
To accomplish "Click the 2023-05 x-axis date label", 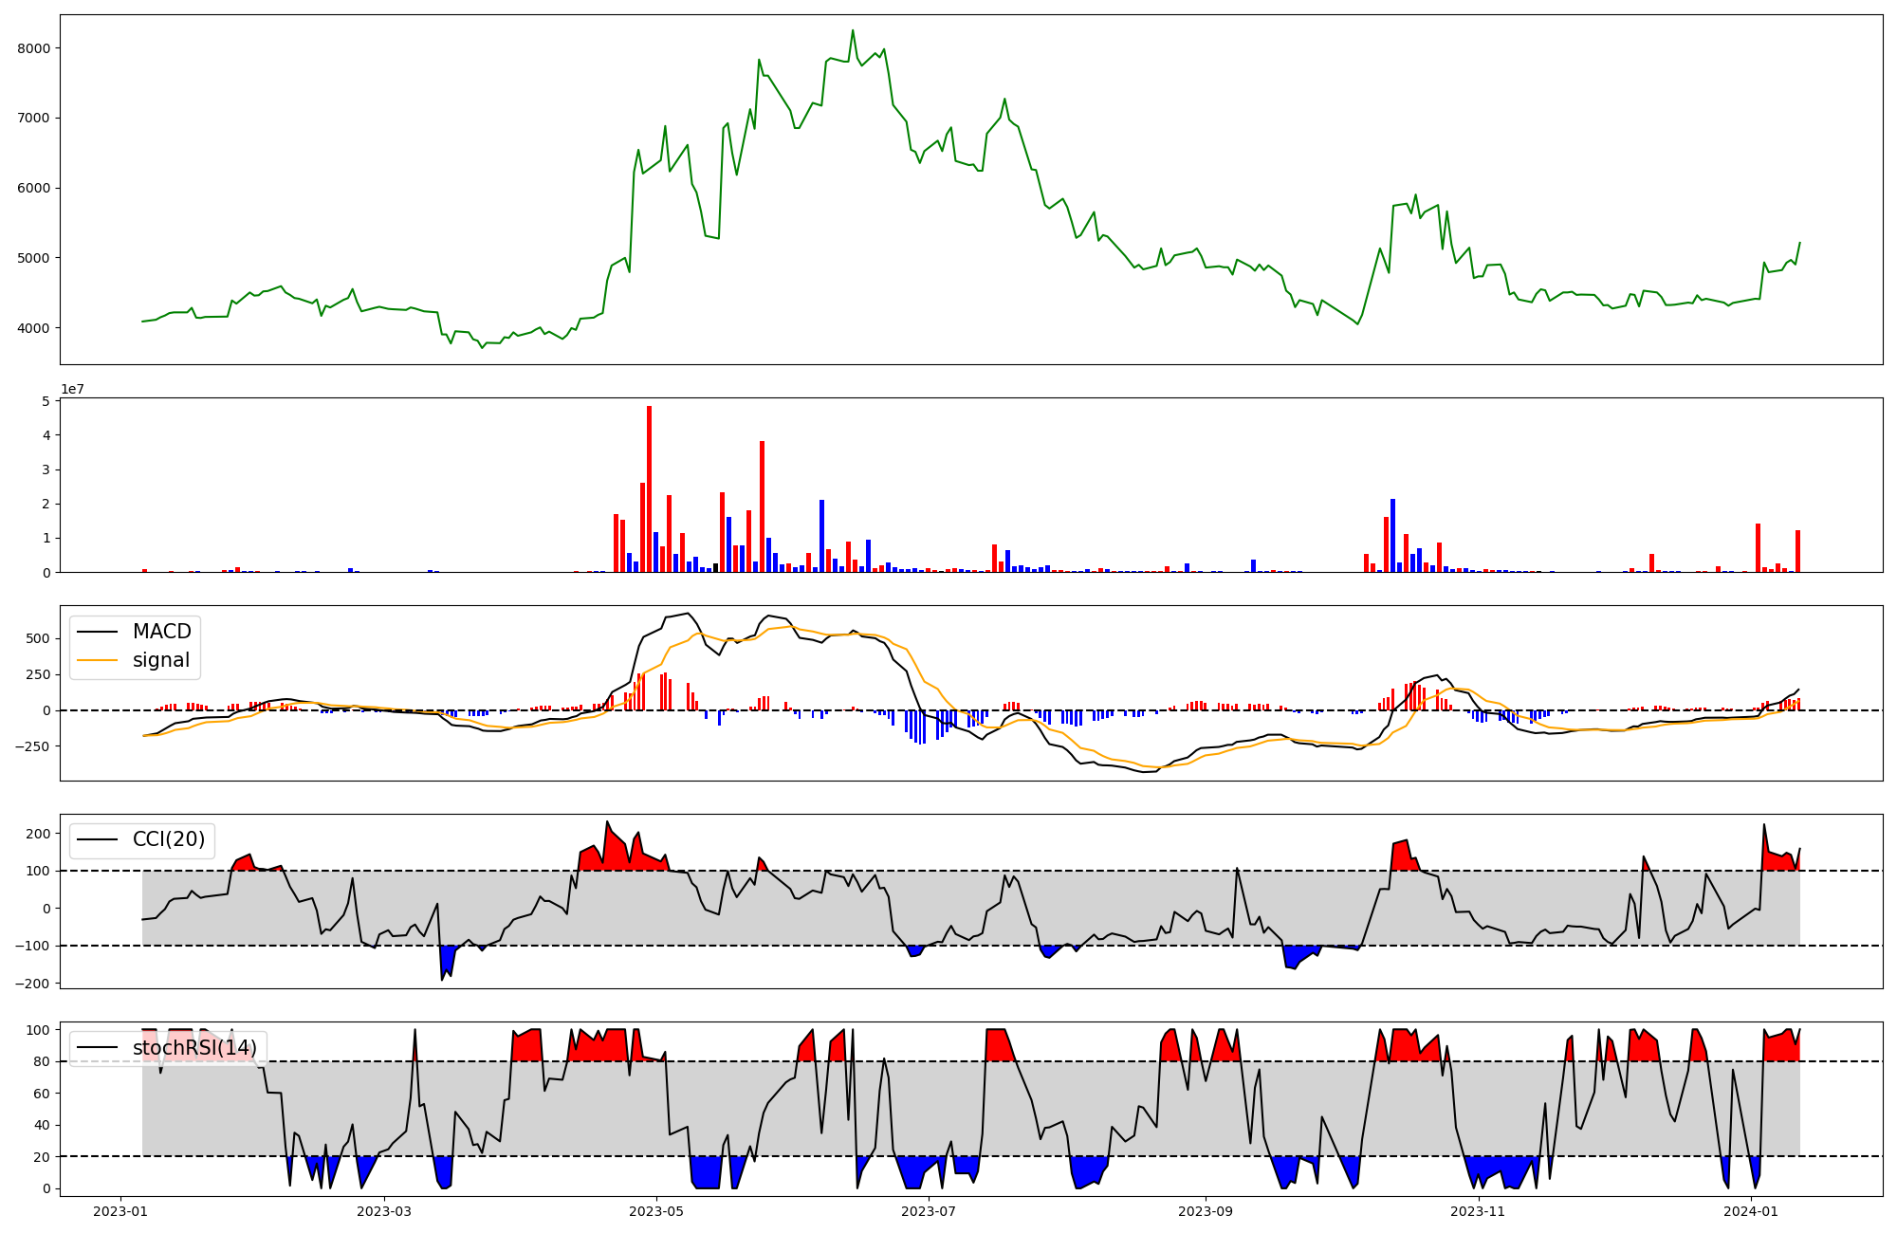I will point(656,1211).
